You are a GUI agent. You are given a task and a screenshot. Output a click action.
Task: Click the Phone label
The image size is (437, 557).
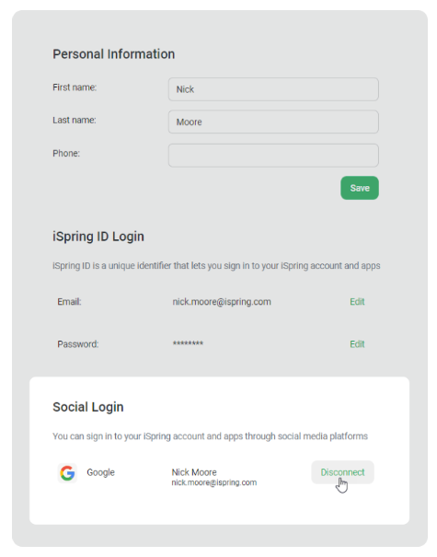pyautogui.click(x=66, y=153)
